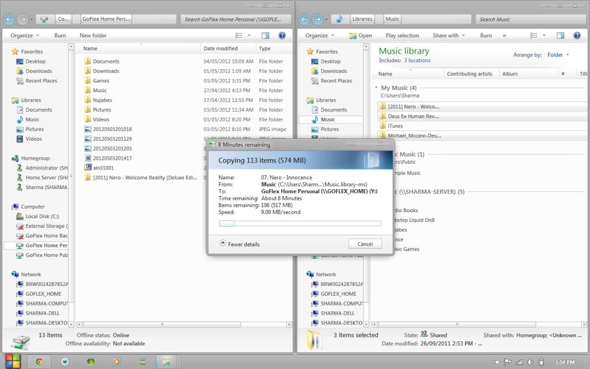Image resolution: width=590 pixels, height=369 pixels.
Task: Open Windows Explorer taskbar icon
Action: click(x=166, y=362)
